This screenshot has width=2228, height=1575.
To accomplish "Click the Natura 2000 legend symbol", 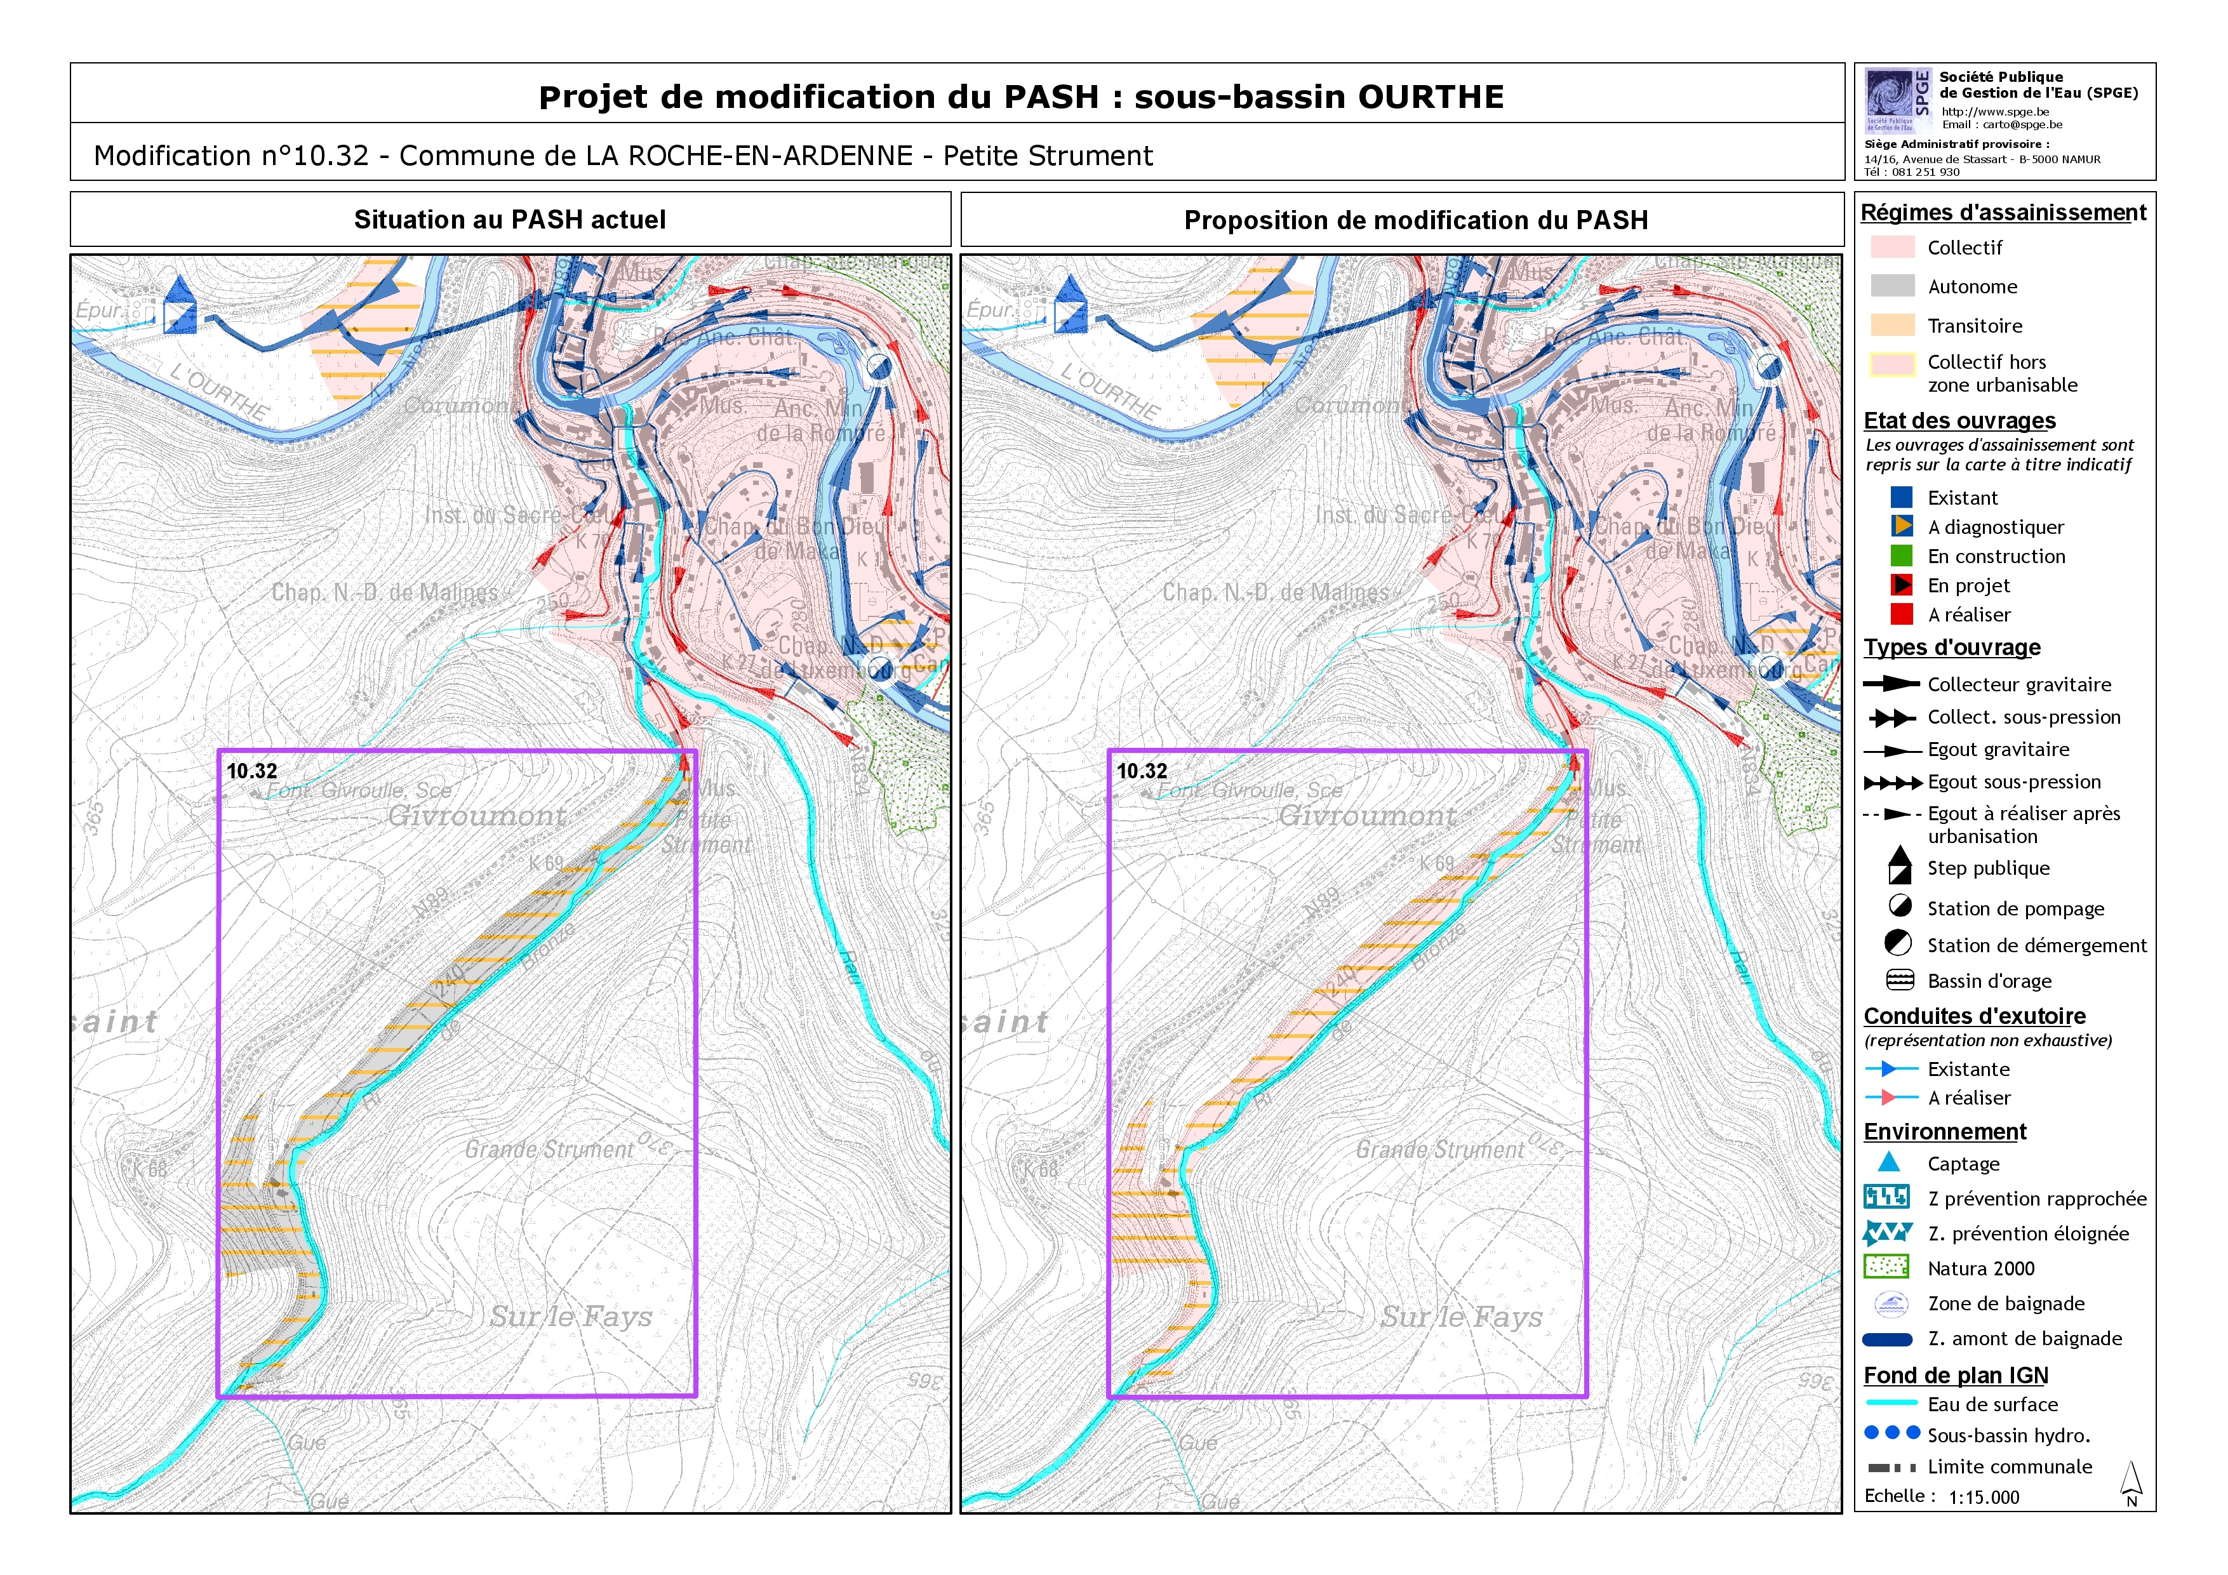I will tap(1886, 1267).
